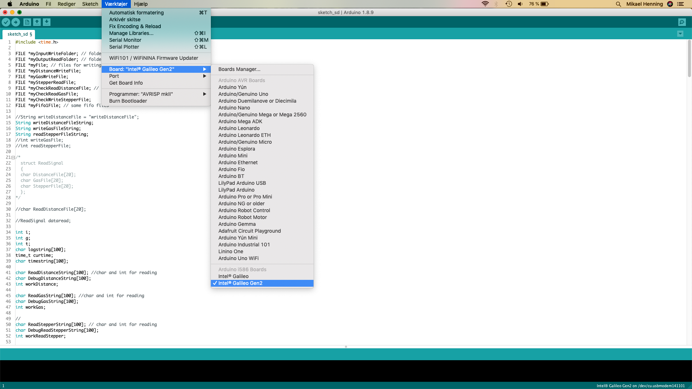The width and height of the screenshot is (692, 389).
Task: Create a new sketch with the document icon
Action: click(x=27, y=22)
